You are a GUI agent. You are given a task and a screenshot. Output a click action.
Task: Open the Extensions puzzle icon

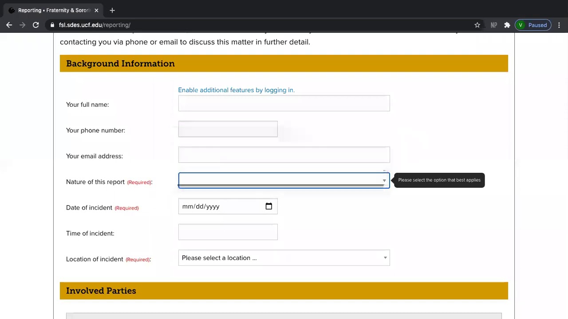[507, 25]
